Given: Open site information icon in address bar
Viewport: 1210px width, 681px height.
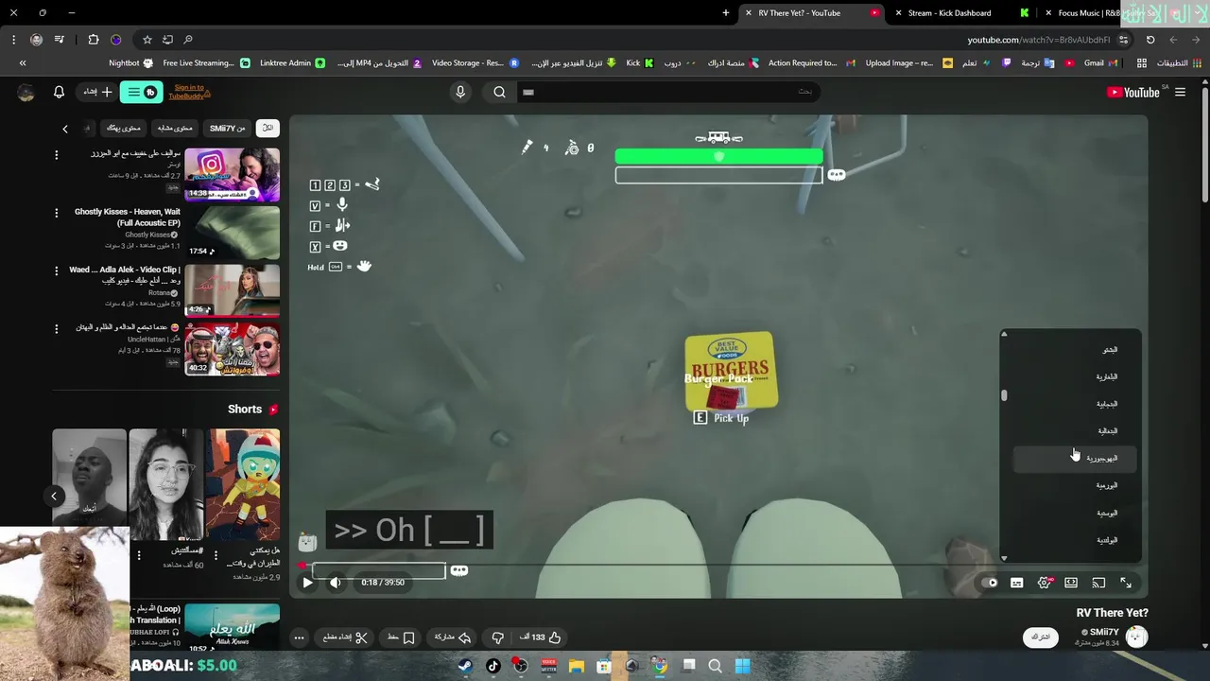Looking at the screenshot, I should pyautogui.click(x=1123, y=40).
